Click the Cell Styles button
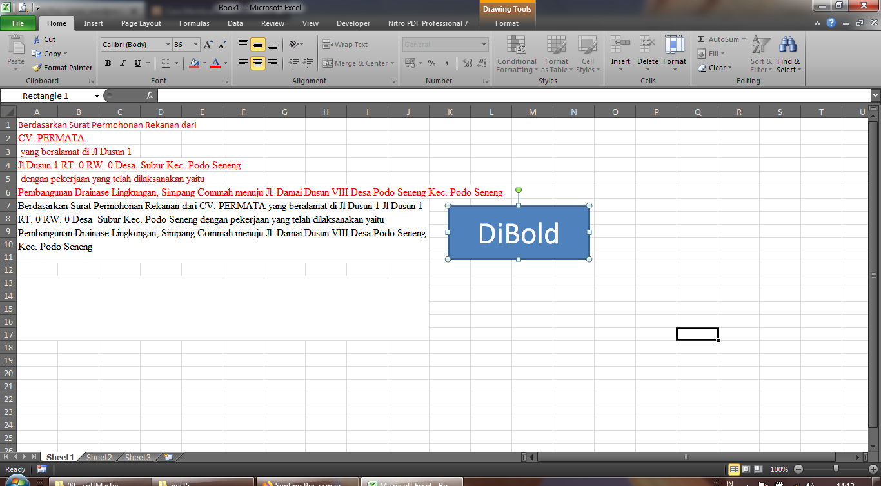Screen dimensions: 881x486 point(588,55)
